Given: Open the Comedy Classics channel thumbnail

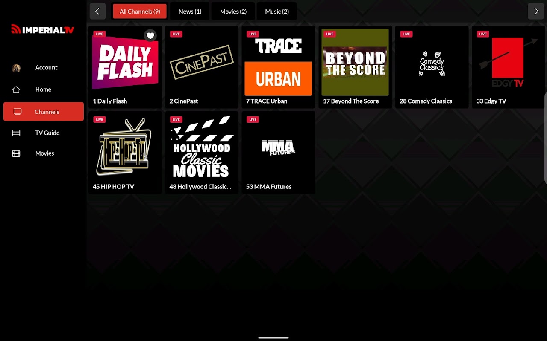Looking at the screenshot, I should (432, 62).
